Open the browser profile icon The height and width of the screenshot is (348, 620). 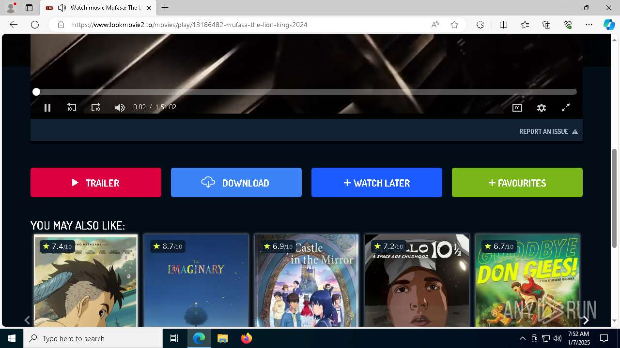[11, 8]
